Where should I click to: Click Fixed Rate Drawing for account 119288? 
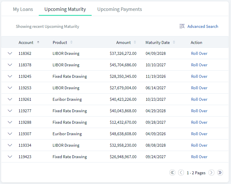point(70,122)
